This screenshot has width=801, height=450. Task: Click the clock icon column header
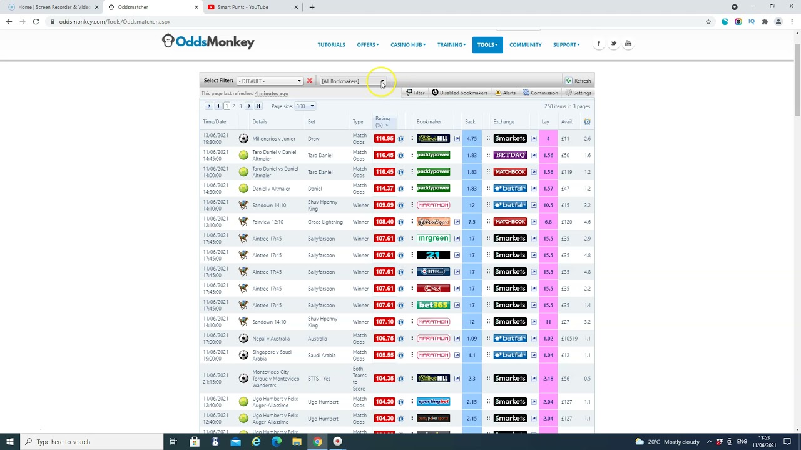[x=587, y=122]
